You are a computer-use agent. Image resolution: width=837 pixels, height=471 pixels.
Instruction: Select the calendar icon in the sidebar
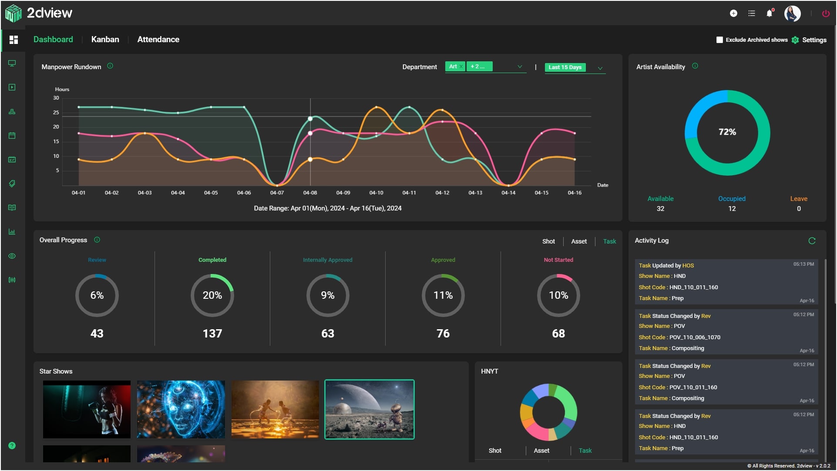pyautogui.click(x=12, y=135)
